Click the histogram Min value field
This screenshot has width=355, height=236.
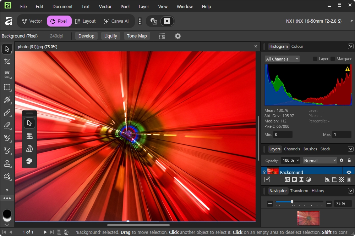coord(283,134)
